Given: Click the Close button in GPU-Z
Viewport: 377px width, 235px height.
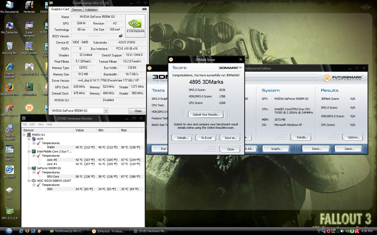Looking at the screenshot, I should [138, 111].
